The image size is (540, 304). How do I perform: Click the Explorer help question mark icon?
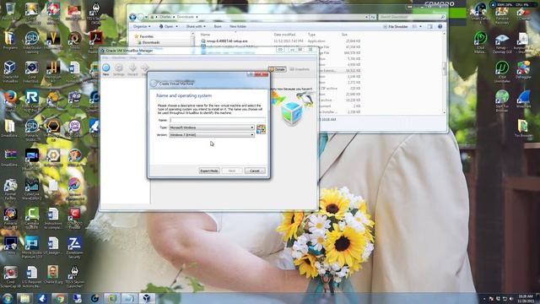pos(440,26)
